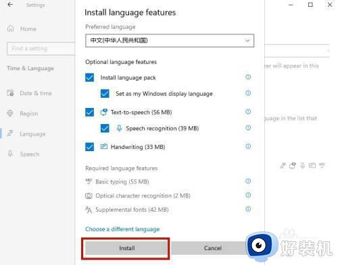Click the Language character icon in sidebar
The height and width of the screenshot is (265, 338).
pyautogui.click(x=10, y=134)
